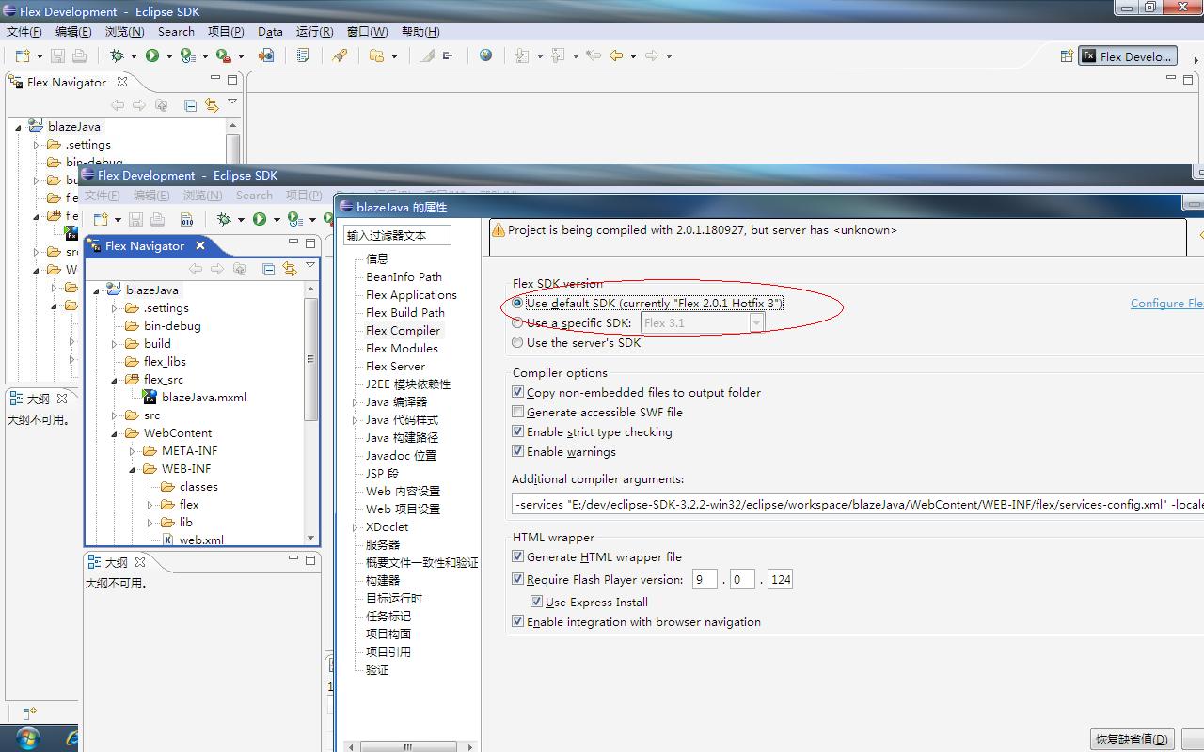Click document script icon in back toolbar

[303, 55]
